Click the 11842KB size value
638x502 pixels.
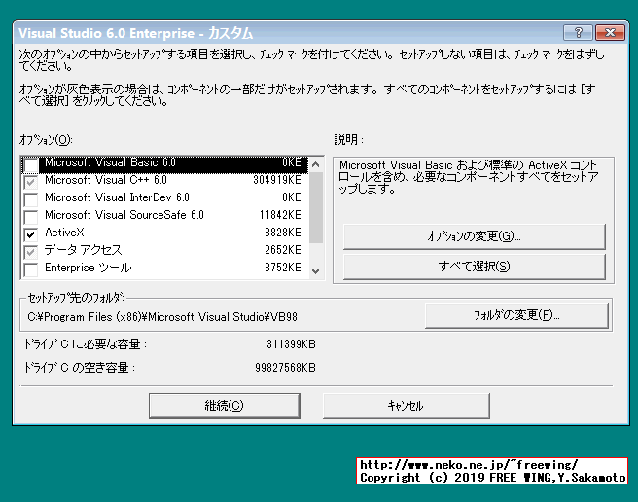pyautogui.click(x=281, y=215)
